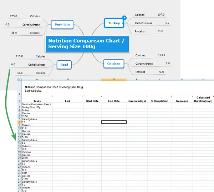This screenshot has width=214, height=192.
Task: Select the Resource header cell
Action: (182, 101)
